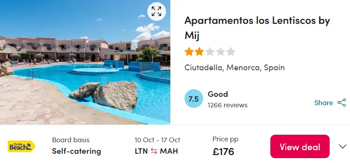Viewport: 350px width, 163px height.
Task: Expand the hotel photo to fullscreen
Action: click(157, 11)
